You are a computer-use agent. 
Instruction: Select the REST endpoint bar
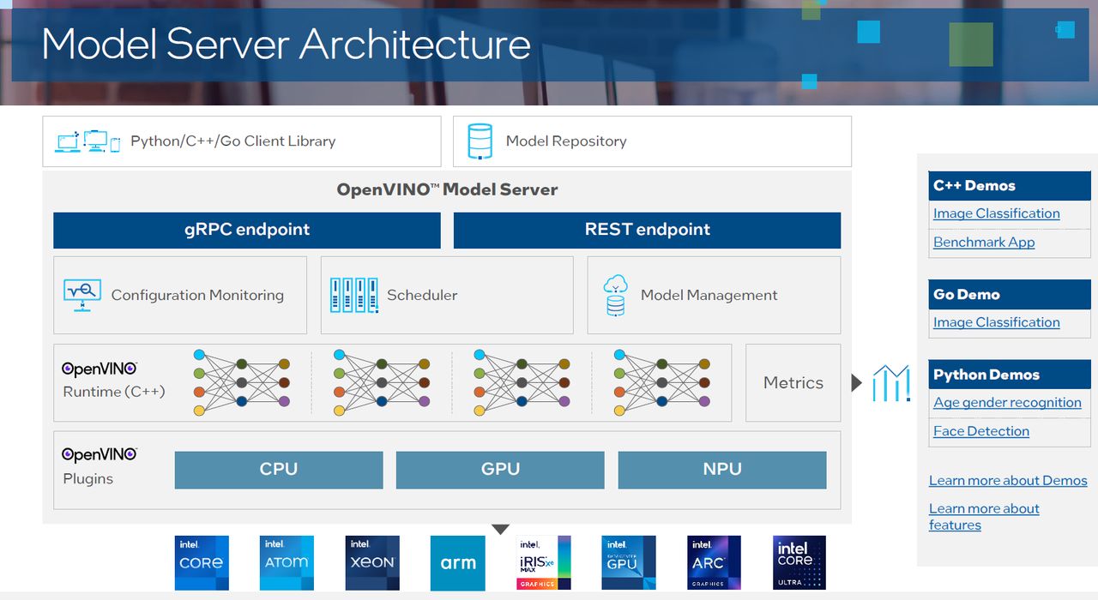point(647,230)
